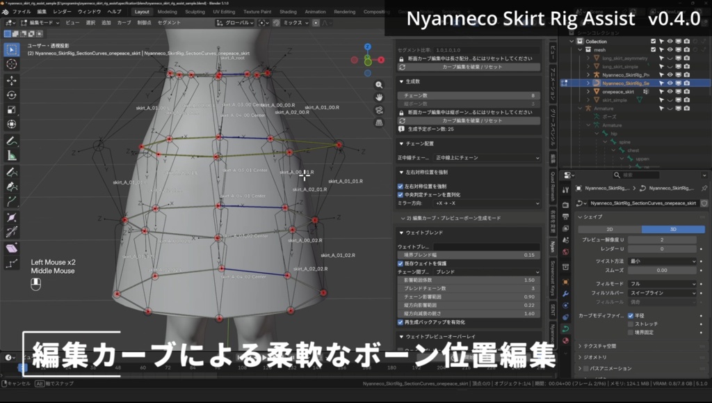Open the Material properties tab
Image resolution: width=712 pixels, height=403 pixels.
tap(565, 340)
